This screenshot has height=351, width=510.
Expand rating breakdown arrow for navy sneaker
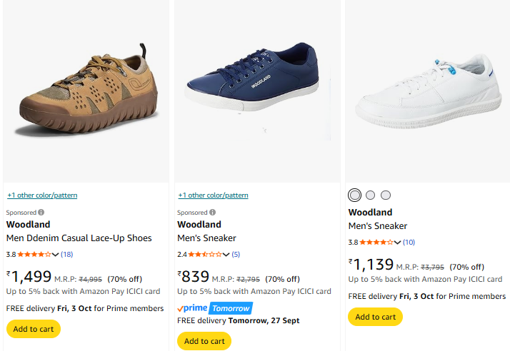coord(226,255)
